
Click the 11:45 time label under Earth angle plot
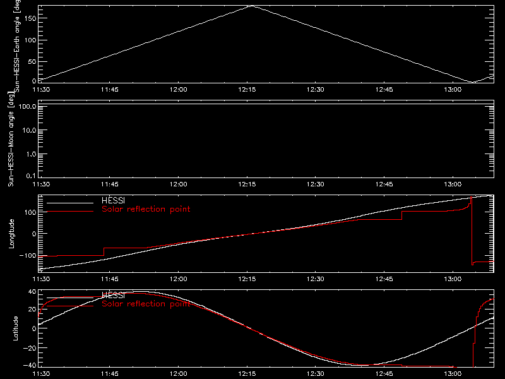[110, 89]
